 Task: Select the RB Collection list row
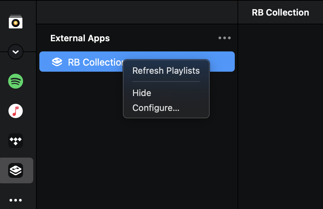(x=88, y=62)
